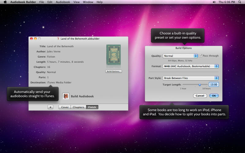The width and height of the screenshot is (245, 153).
Task: Click the clock showing Thu 6:06 PM
Action: pyautogui.click(x=227, y=2)
